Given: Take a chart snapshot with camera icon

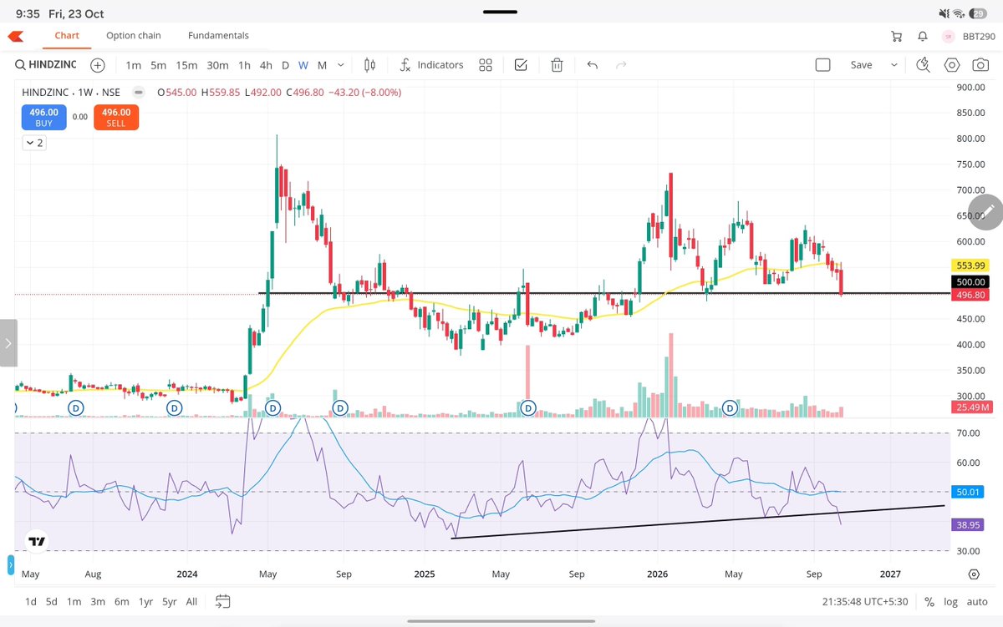Looking at the screenshot, I should 980,65.
